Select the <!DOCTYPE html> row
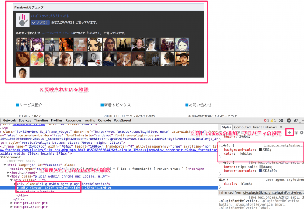The width and height of the screenshot is (304, 209). pyautogui.click(x=21, y=161)
